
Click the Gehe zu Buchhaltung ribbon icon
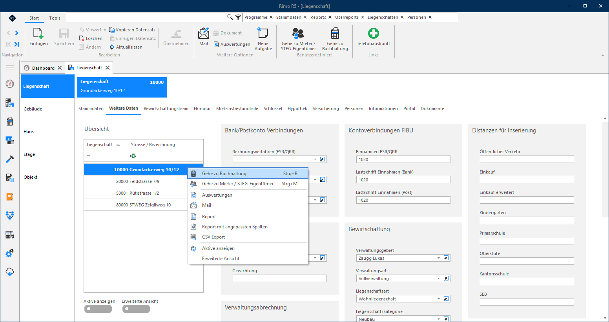335,33
